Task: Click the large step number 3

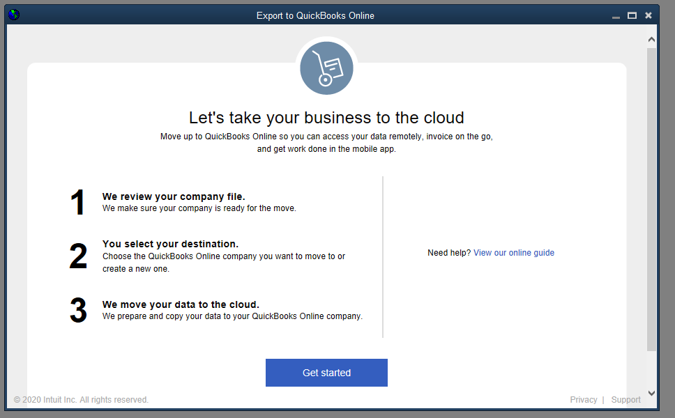Action: (78, 311)
